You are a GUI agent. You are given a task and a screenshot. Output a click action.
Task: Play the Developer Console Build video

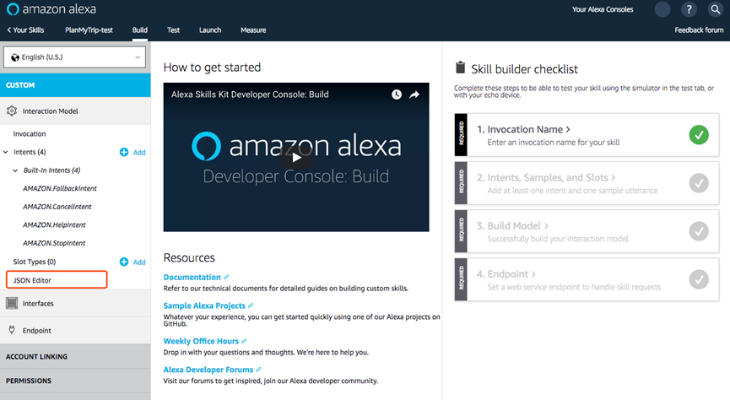(296, 158)
